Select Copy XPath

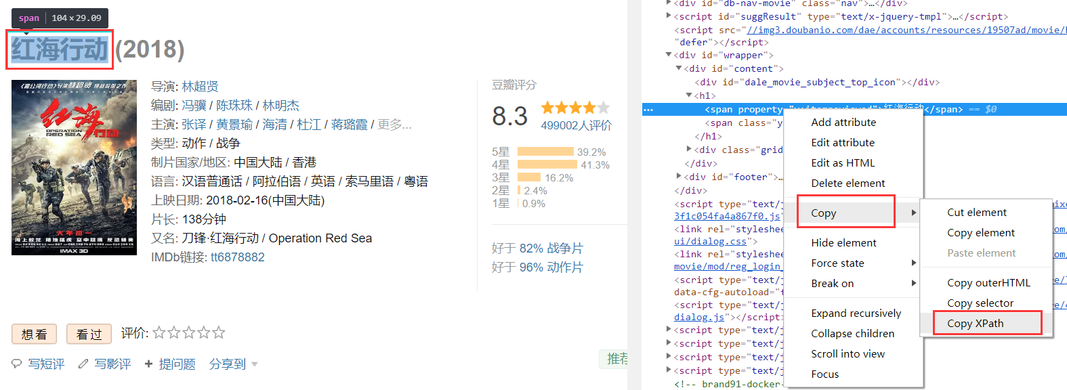click(976, 323)
